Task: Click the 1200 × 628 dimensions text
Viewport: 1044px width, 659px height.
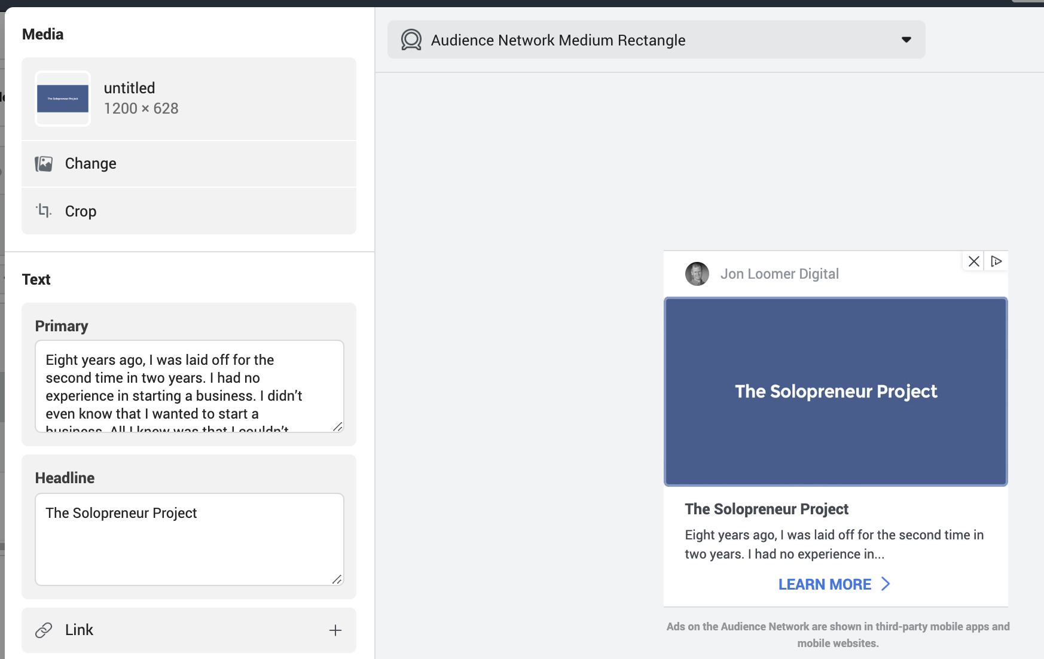Action: (141, 108)
